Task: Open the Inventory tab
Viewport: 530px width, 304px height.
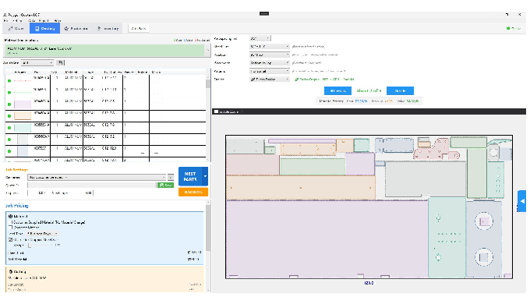Action: point(108,28)
